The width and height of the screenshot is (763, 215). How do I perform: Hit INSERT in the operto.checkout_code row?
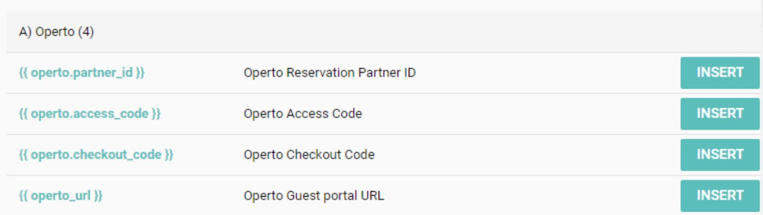pos(720,155)
